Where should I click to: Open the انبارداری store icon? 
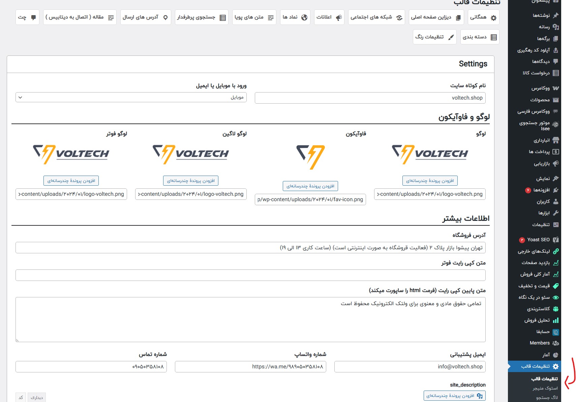pos(556,140)
